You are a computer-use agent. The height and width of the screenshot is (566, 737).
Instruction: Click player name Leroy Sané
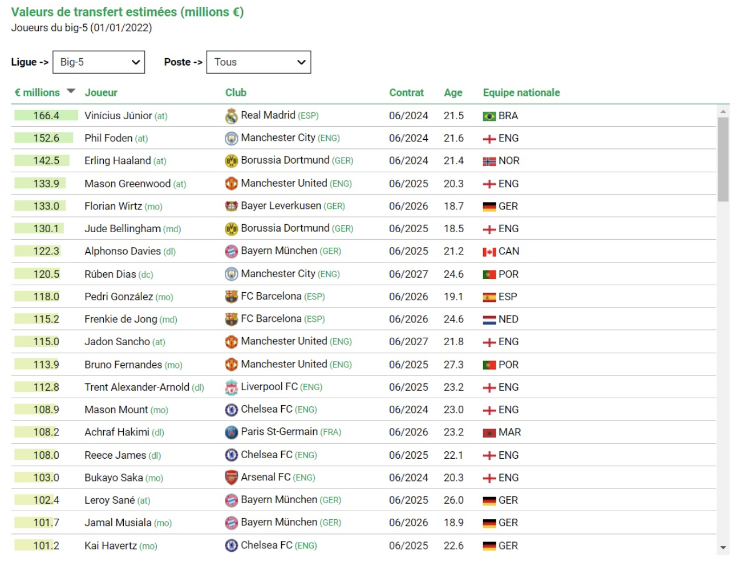pyautogui.click(x=110, y=500)
